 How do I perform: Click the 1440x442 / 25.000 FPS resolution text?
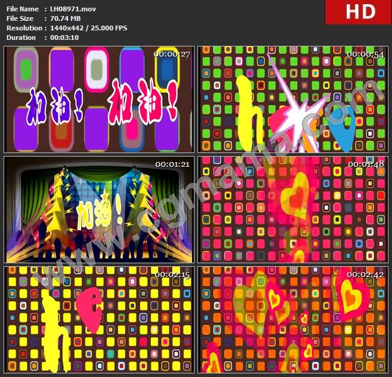pos(88,28)
